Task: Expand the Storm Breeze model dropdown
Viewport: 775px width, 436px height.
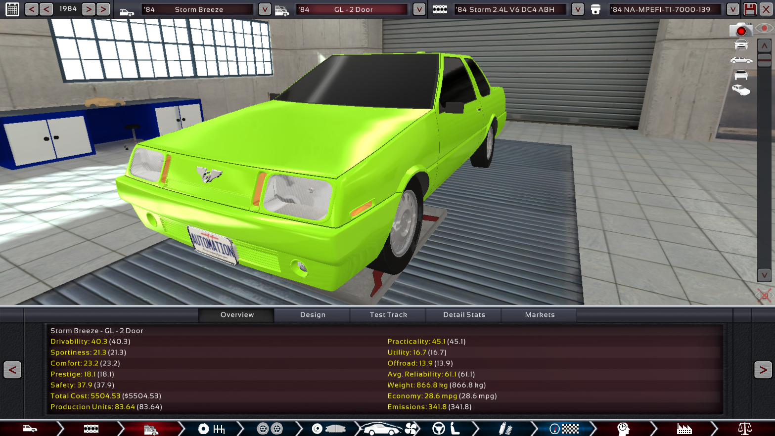Action: 265,9
